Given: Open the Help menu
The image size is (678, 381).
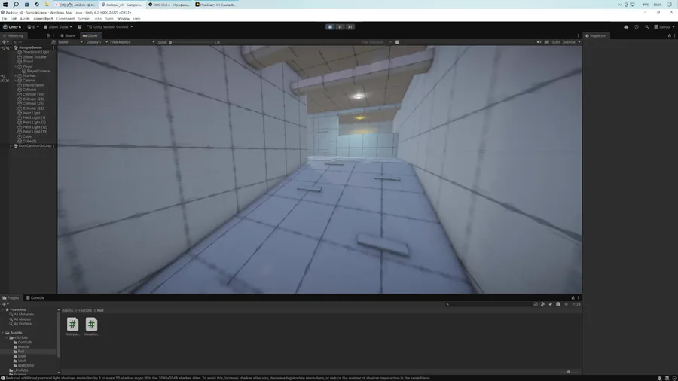Looking at the screenshot, I should point(136,19).
